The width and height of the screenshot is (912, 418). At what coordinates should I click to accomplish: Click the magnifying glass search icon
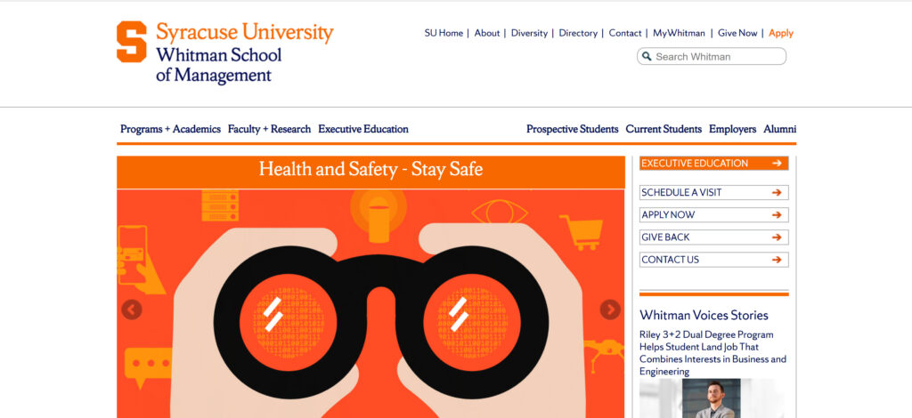646,57
